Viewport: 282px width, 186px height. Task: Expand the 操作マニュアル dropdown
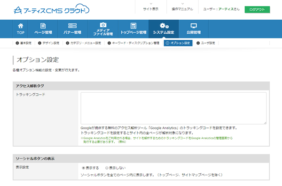tap(182, 7)
